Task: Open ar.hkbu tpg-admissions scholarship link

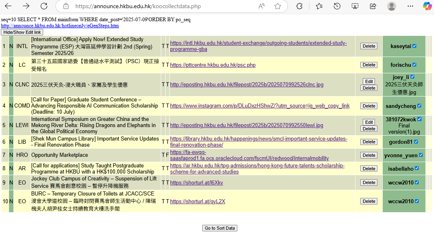Action: point(257,169)
